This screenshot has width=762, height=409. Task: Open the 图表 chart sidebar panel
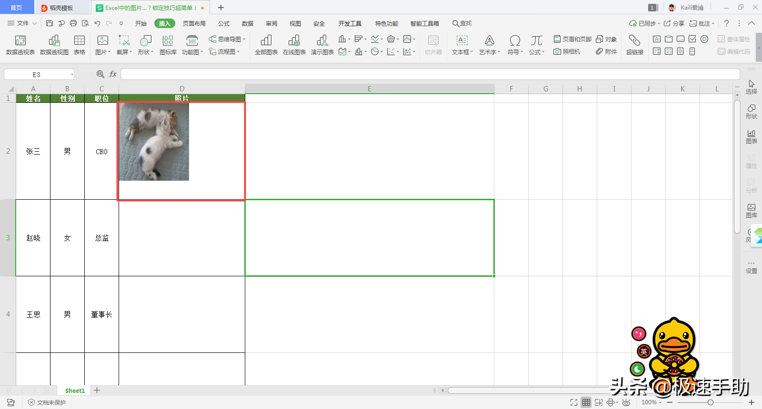click(x=751, y=136)
